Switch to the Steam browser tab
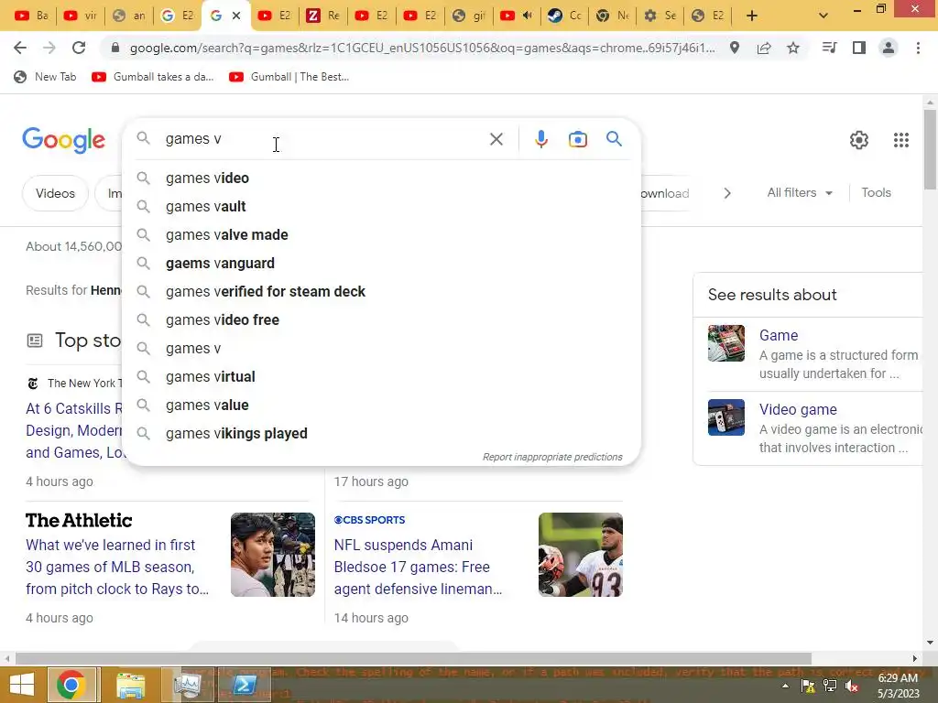 pyautogui.click(x=564, y=16)
